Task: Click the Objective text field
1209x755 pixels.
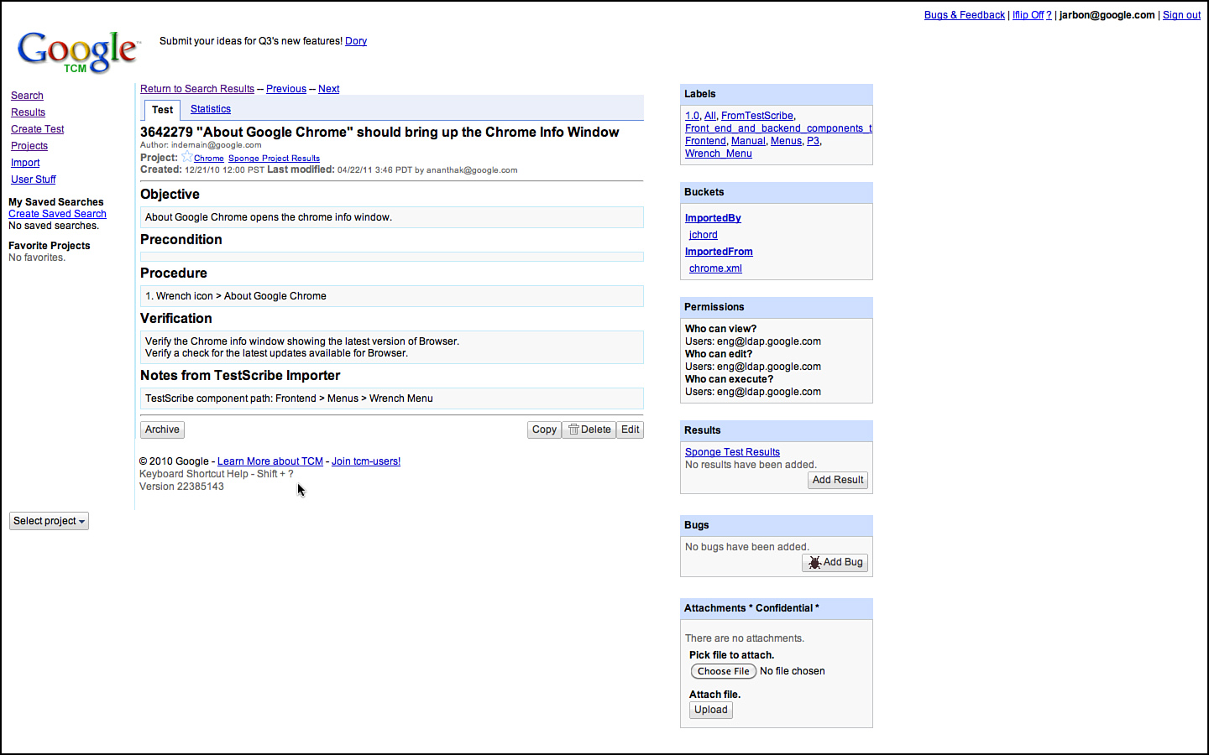Action: [392, 217]
